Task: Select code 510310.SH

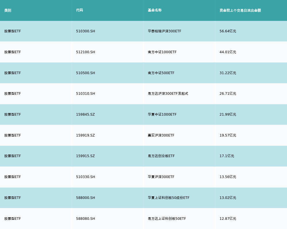Action: (86, 94)
